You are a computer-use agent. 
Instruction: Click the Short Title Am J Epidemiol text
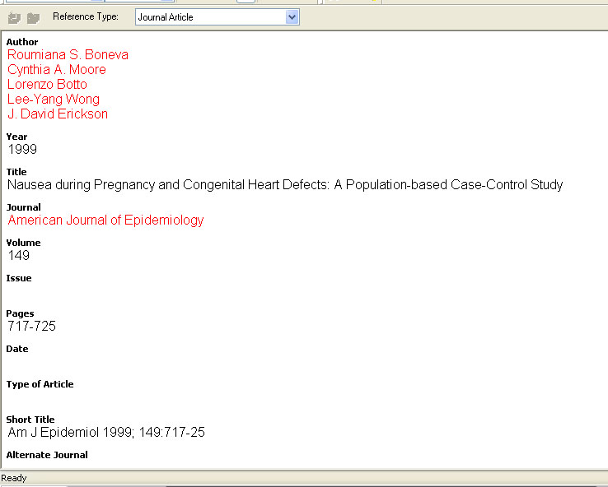106,433
